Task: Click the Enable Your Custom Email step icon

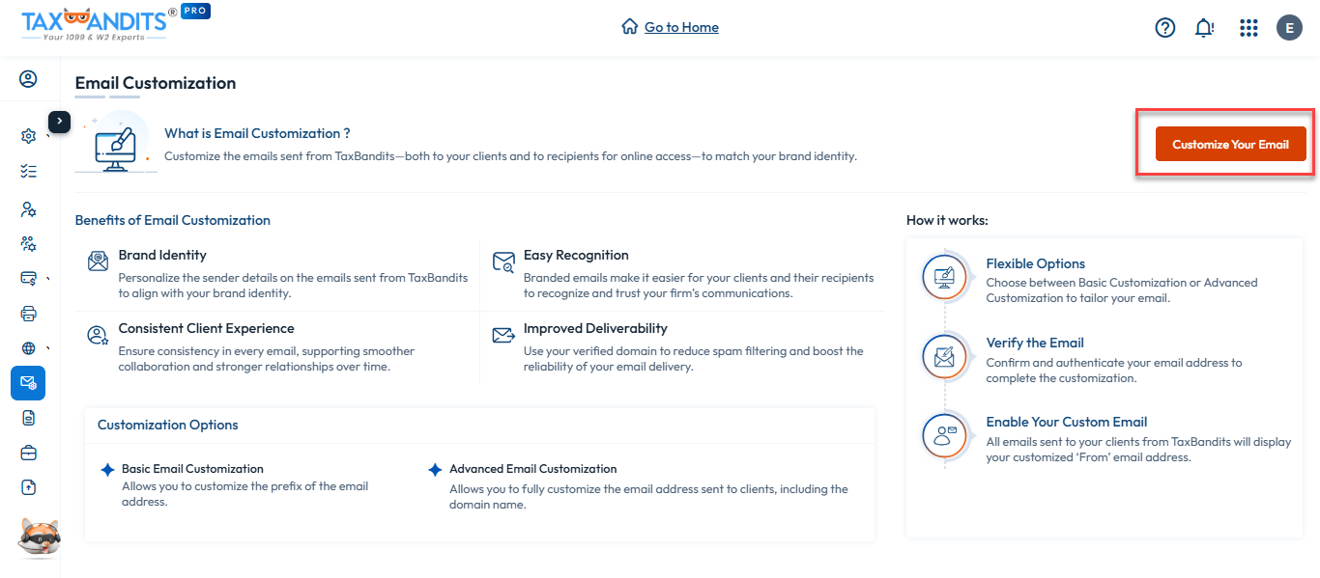Action: click(x=945, y=435)
